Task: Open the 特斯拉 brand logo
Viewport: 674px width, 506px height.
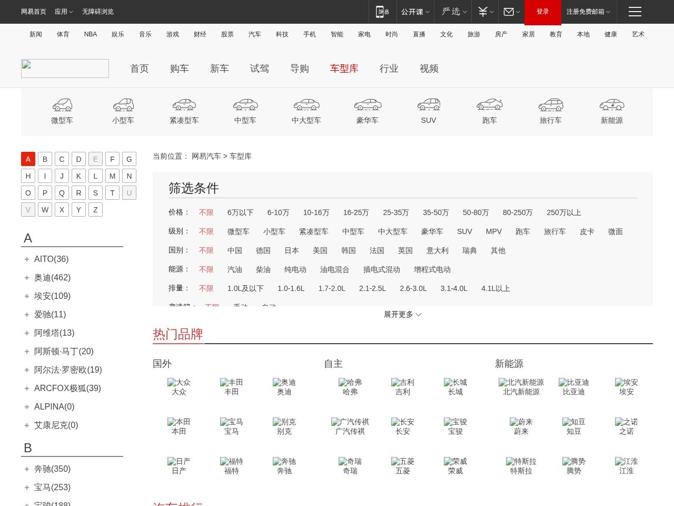Action: point(521,461)
